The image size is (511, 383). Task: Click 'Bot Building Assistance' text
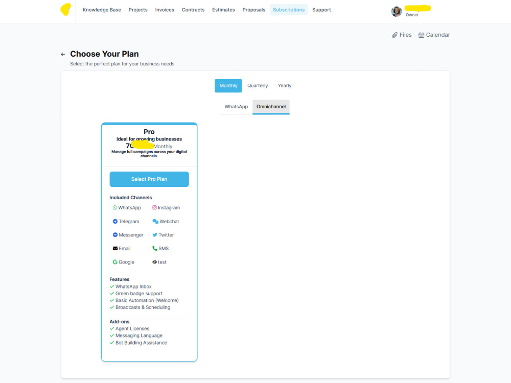coord(141,343)
